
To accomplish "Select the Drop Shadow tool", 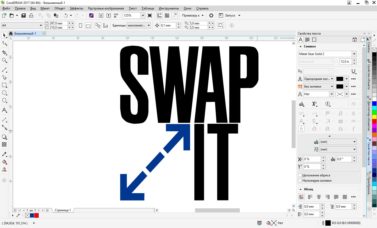I will (x=4, y=137).
